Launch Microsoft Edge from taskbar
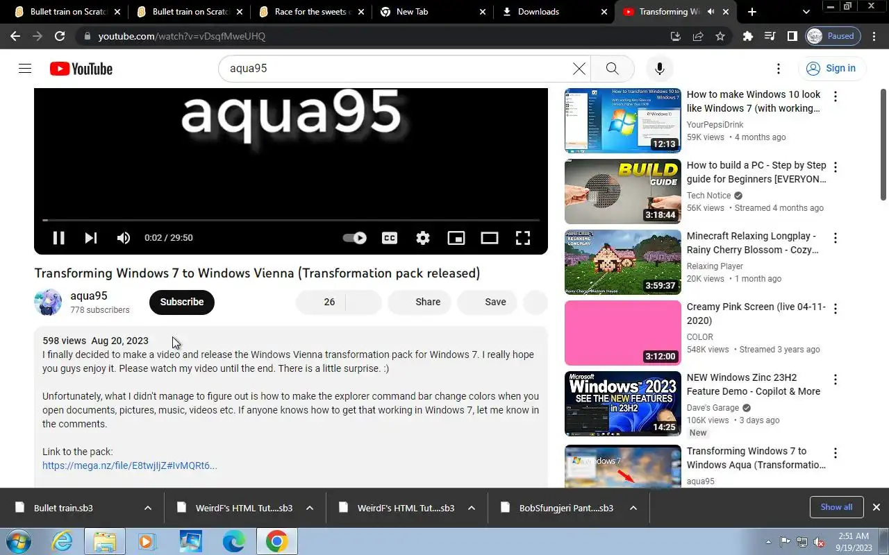The image size is (889, 555). [233, 541]
